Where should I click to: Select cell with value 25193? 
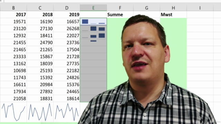(x=40, y=71)
